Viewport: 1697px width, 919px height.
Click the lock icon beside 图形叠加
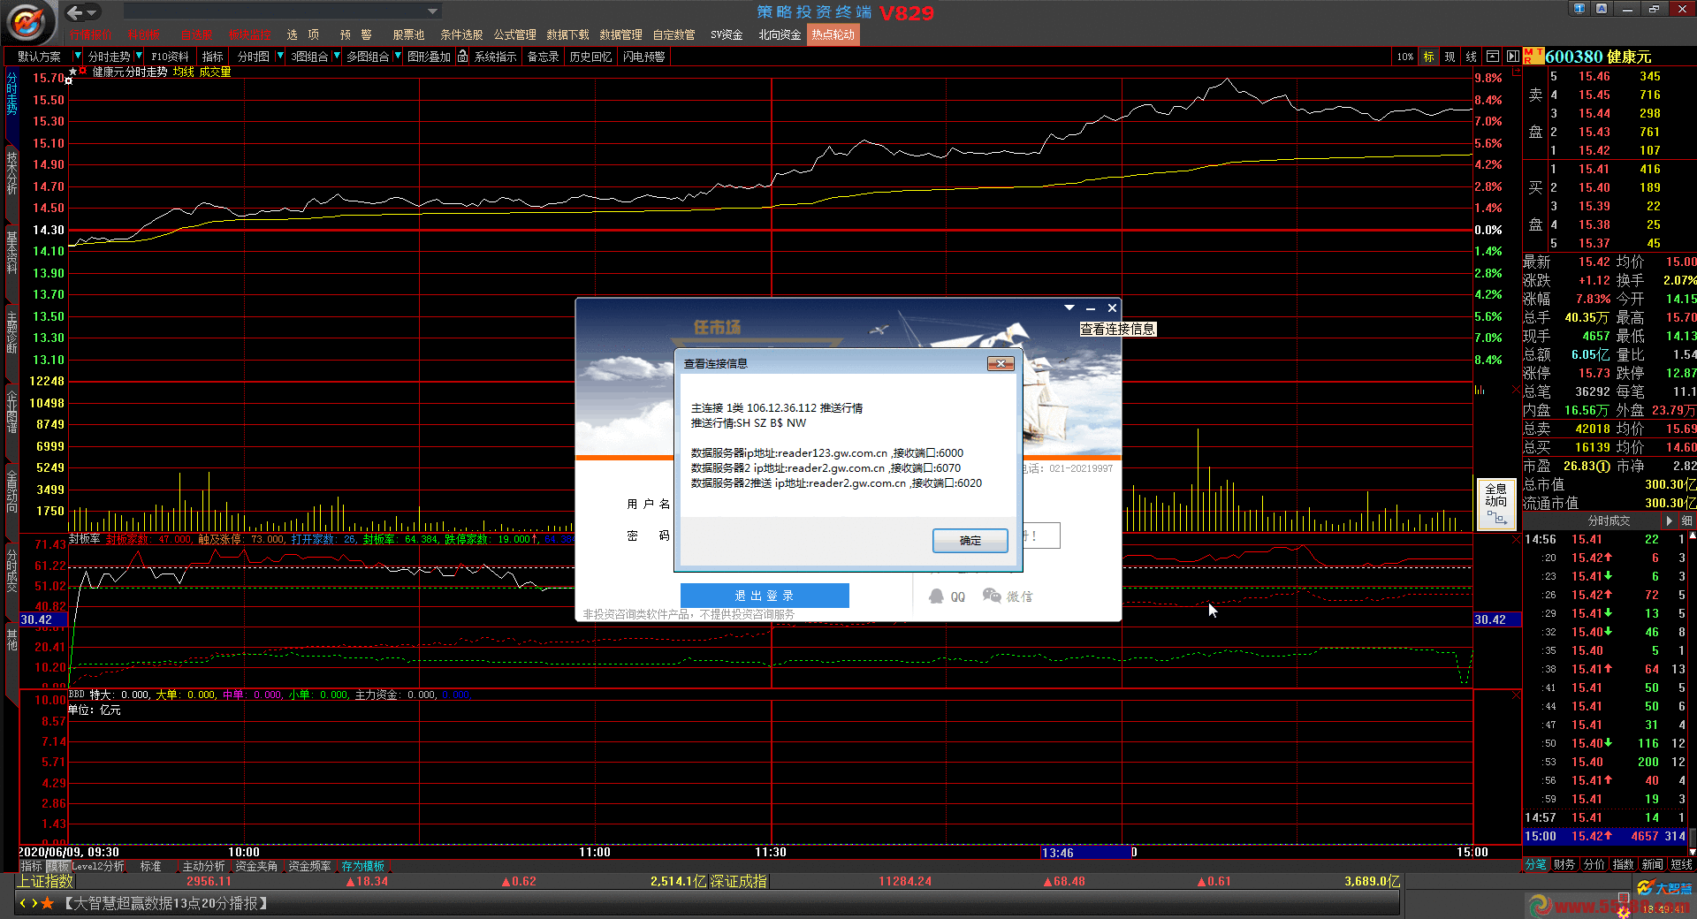coord(462,57)
